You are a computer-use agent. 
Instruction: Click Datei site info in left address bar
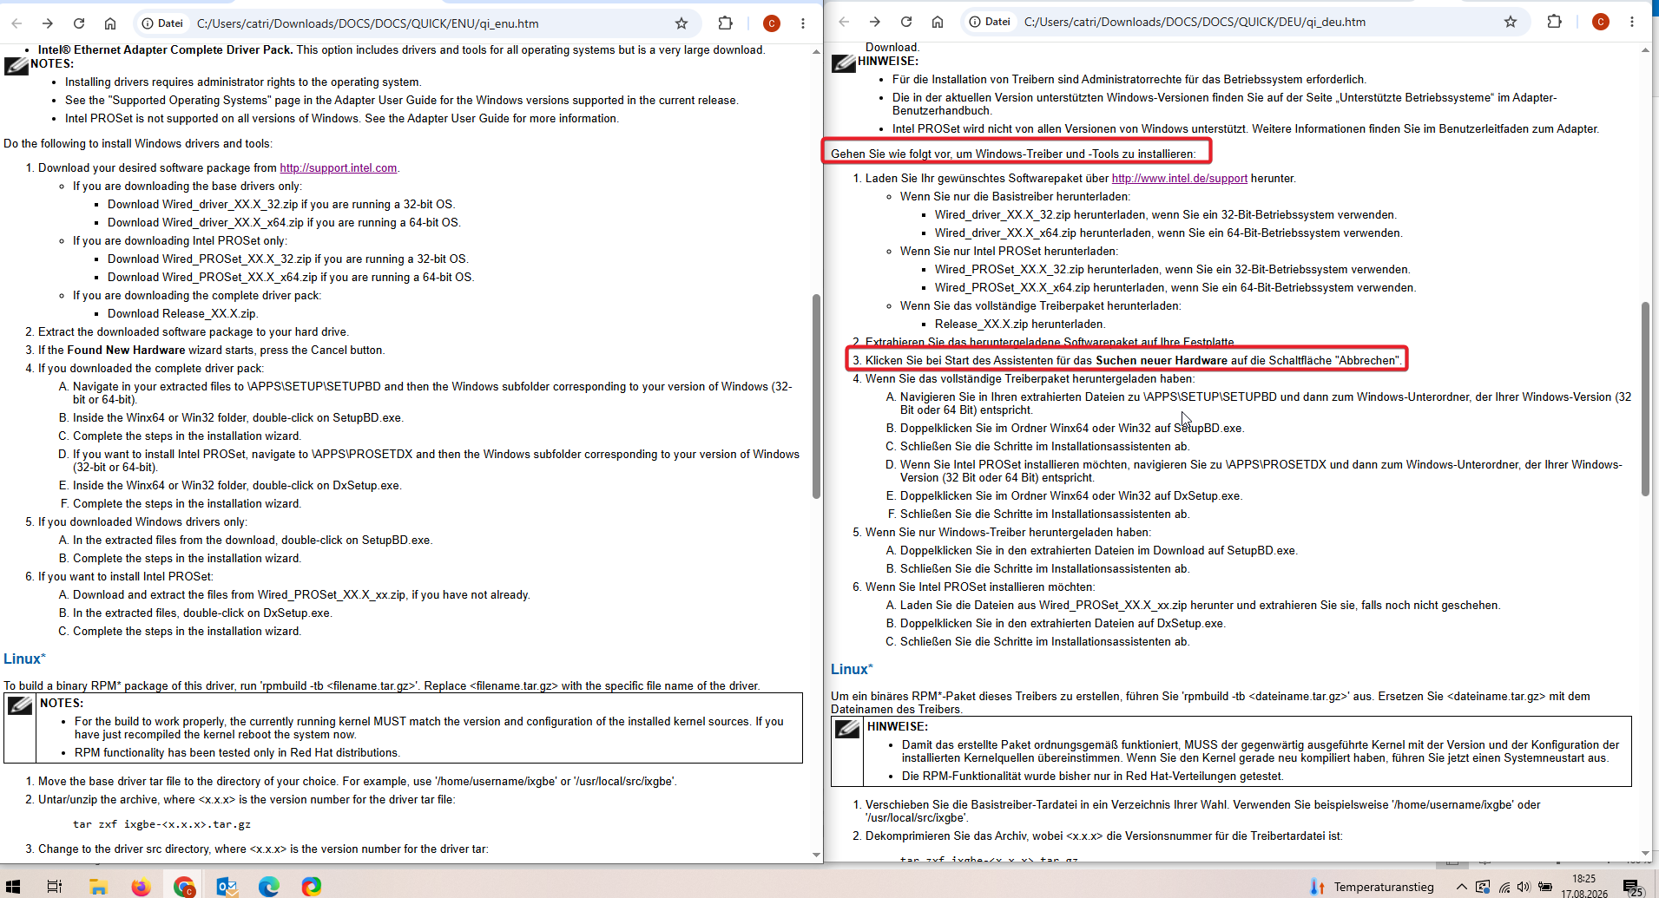pos(162,23)
